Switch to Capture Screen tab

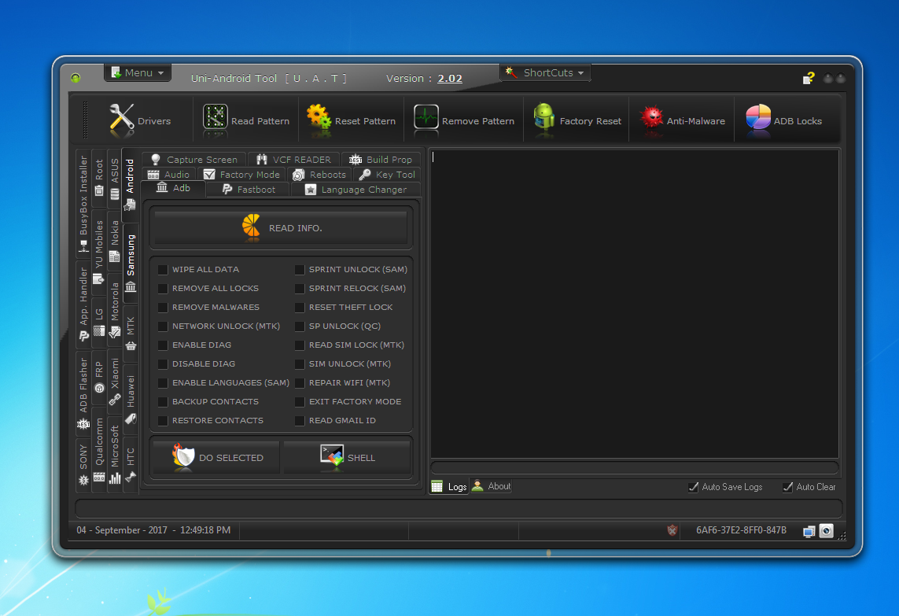pos(194,160)
